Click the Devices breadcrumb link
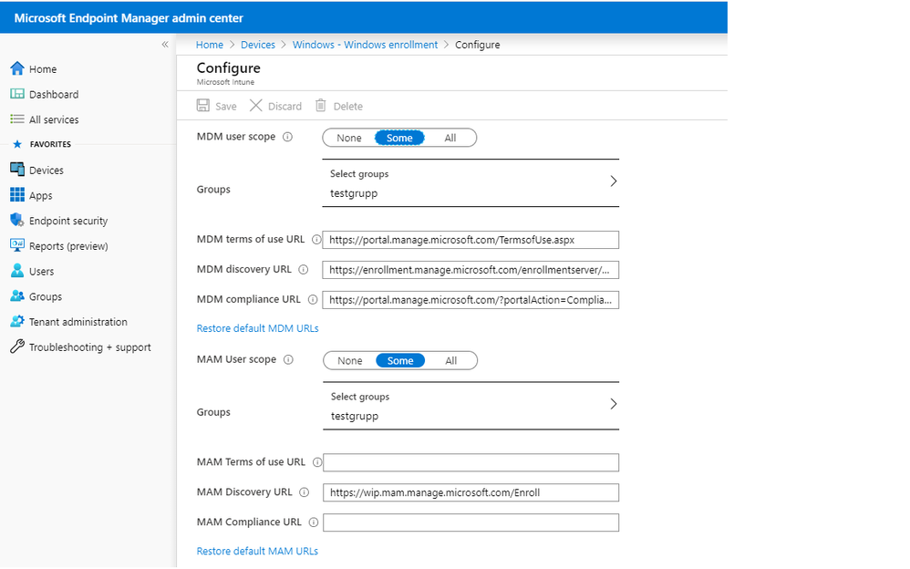910x569 pixels. 257,45
